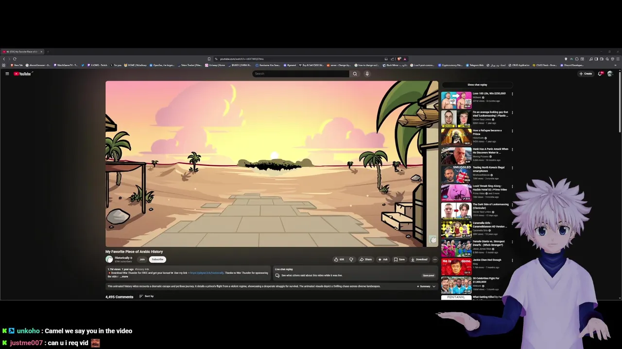
Task: Open 'Testing North Korea's Illegal smartphones' thumbnail
Action: [x=456, y=174]
